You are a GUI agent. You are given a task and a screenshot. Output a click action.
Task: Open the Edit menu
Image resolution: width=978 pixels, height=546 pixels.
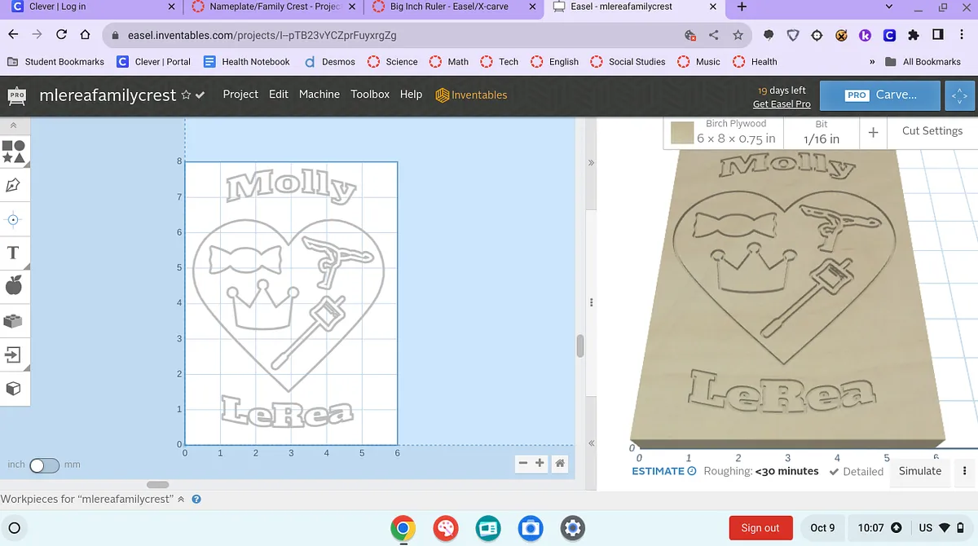click(279, 95)
